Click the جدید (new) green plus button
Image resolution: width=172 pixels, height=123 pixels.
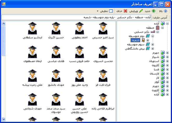pos(150,11)
